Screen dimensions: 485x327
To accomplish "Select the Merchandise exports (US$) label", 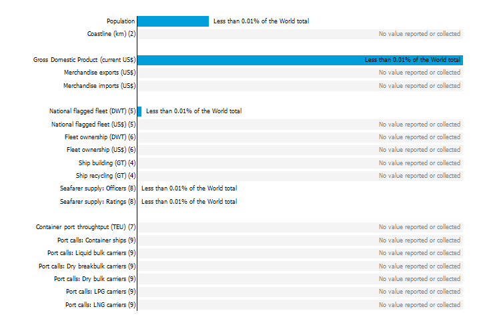I will pos(99,73).
